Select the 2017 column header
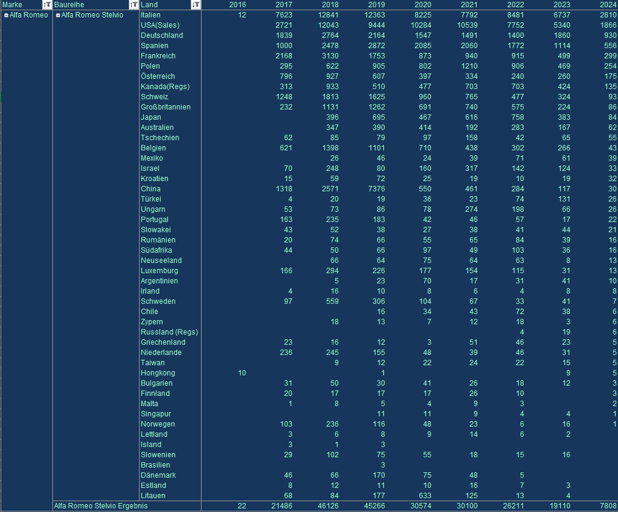The width and height of the screenshot is (618, 512). (x=284, y=5)
